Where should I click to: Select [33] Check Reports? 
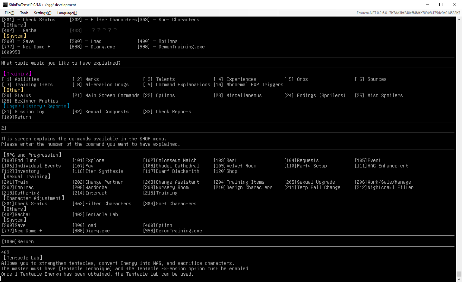(167, 112)
